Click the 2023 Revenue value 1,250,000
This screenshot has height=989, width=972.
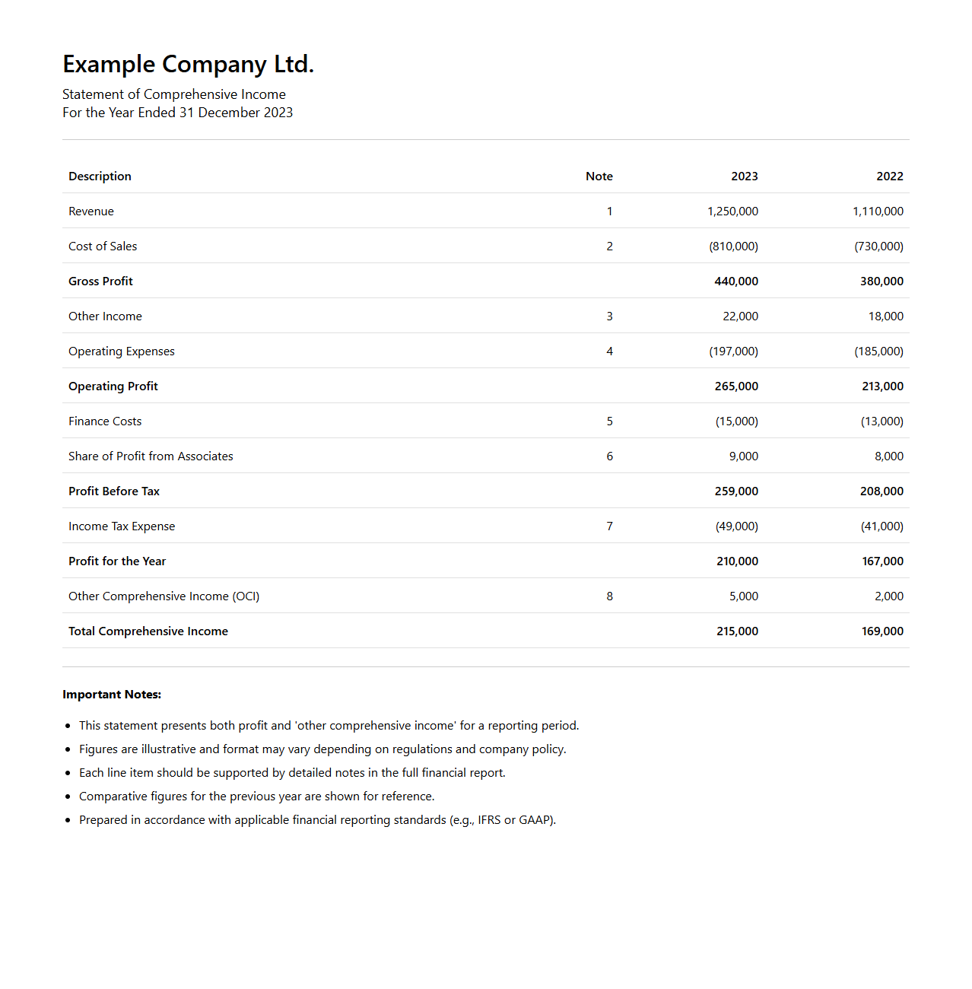click(x=732, y=211)
